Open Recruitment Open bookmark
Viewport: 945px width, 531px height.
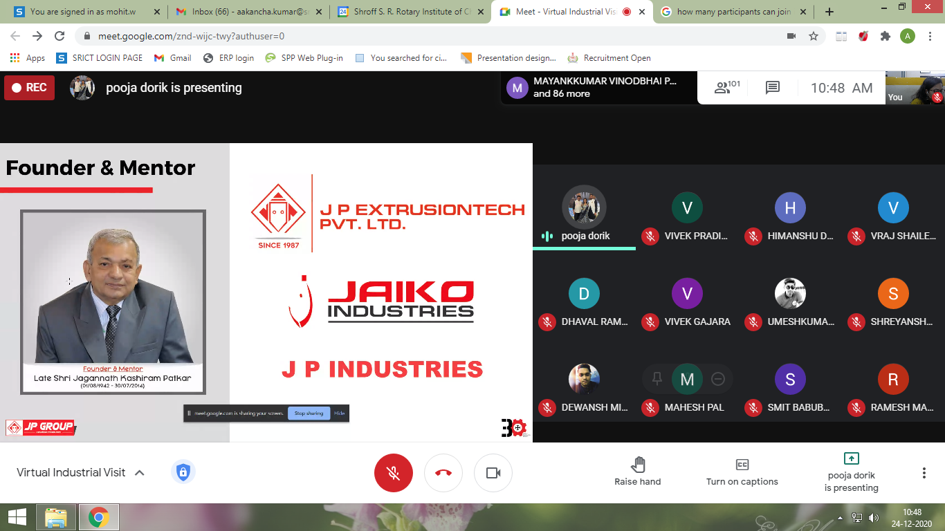609,58
